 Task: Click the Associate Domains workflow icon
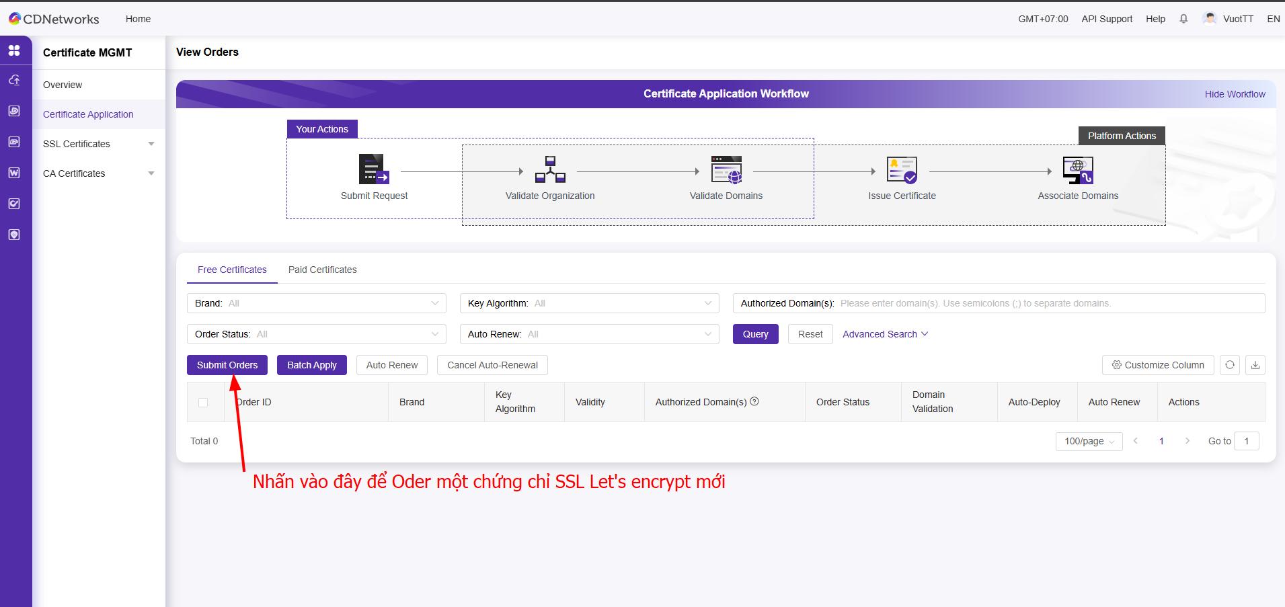coord(1078,170)
